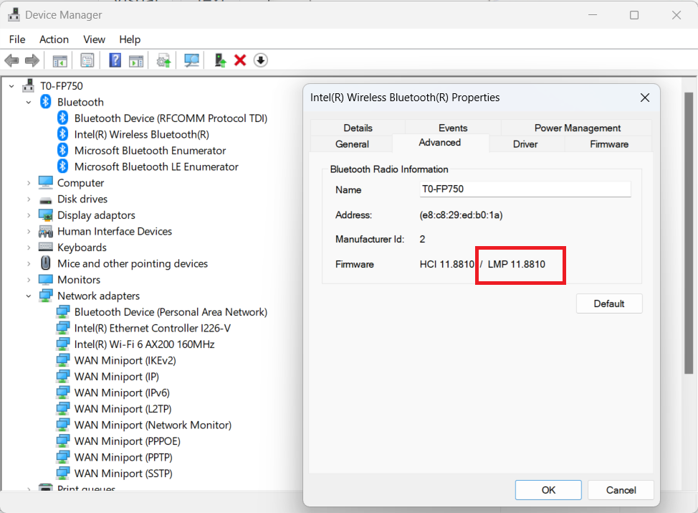
Task: Open the File menu
Action: tap(17, 39)
